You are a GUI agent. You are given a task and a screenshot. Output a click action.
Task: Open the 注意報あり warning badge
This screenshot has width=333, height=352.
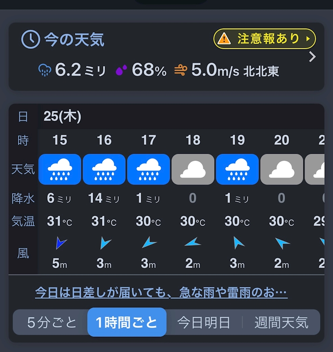(264, 39)
